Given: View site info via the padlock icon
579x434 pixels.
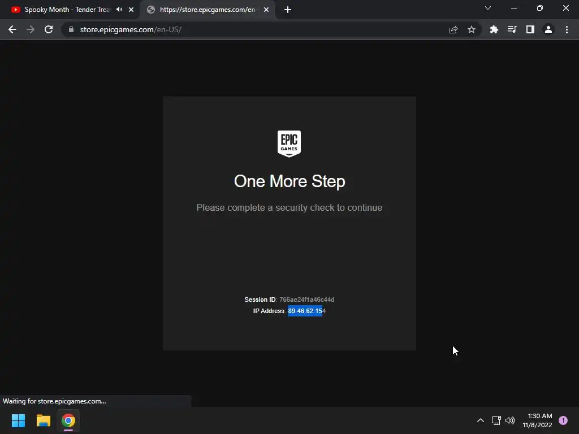Looking at the screenshot, I should (71, 29).
